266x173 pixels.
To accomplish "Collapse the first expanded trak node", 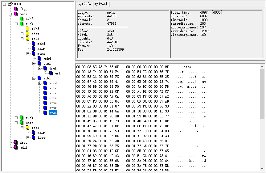I will 16,24.
